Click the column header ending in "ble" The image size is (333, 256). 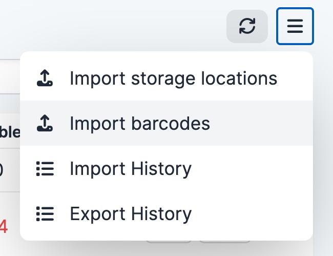coord(9,132)
